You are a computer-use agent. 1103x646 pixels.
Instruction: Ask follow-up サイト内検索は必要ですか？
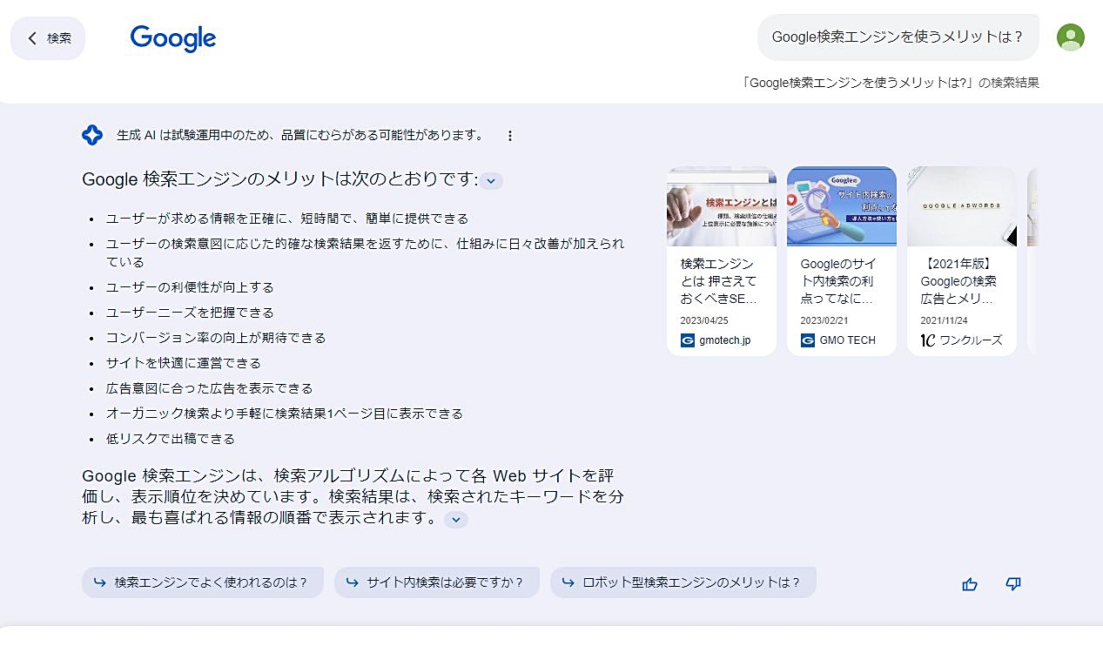click(x=437, y=582)
